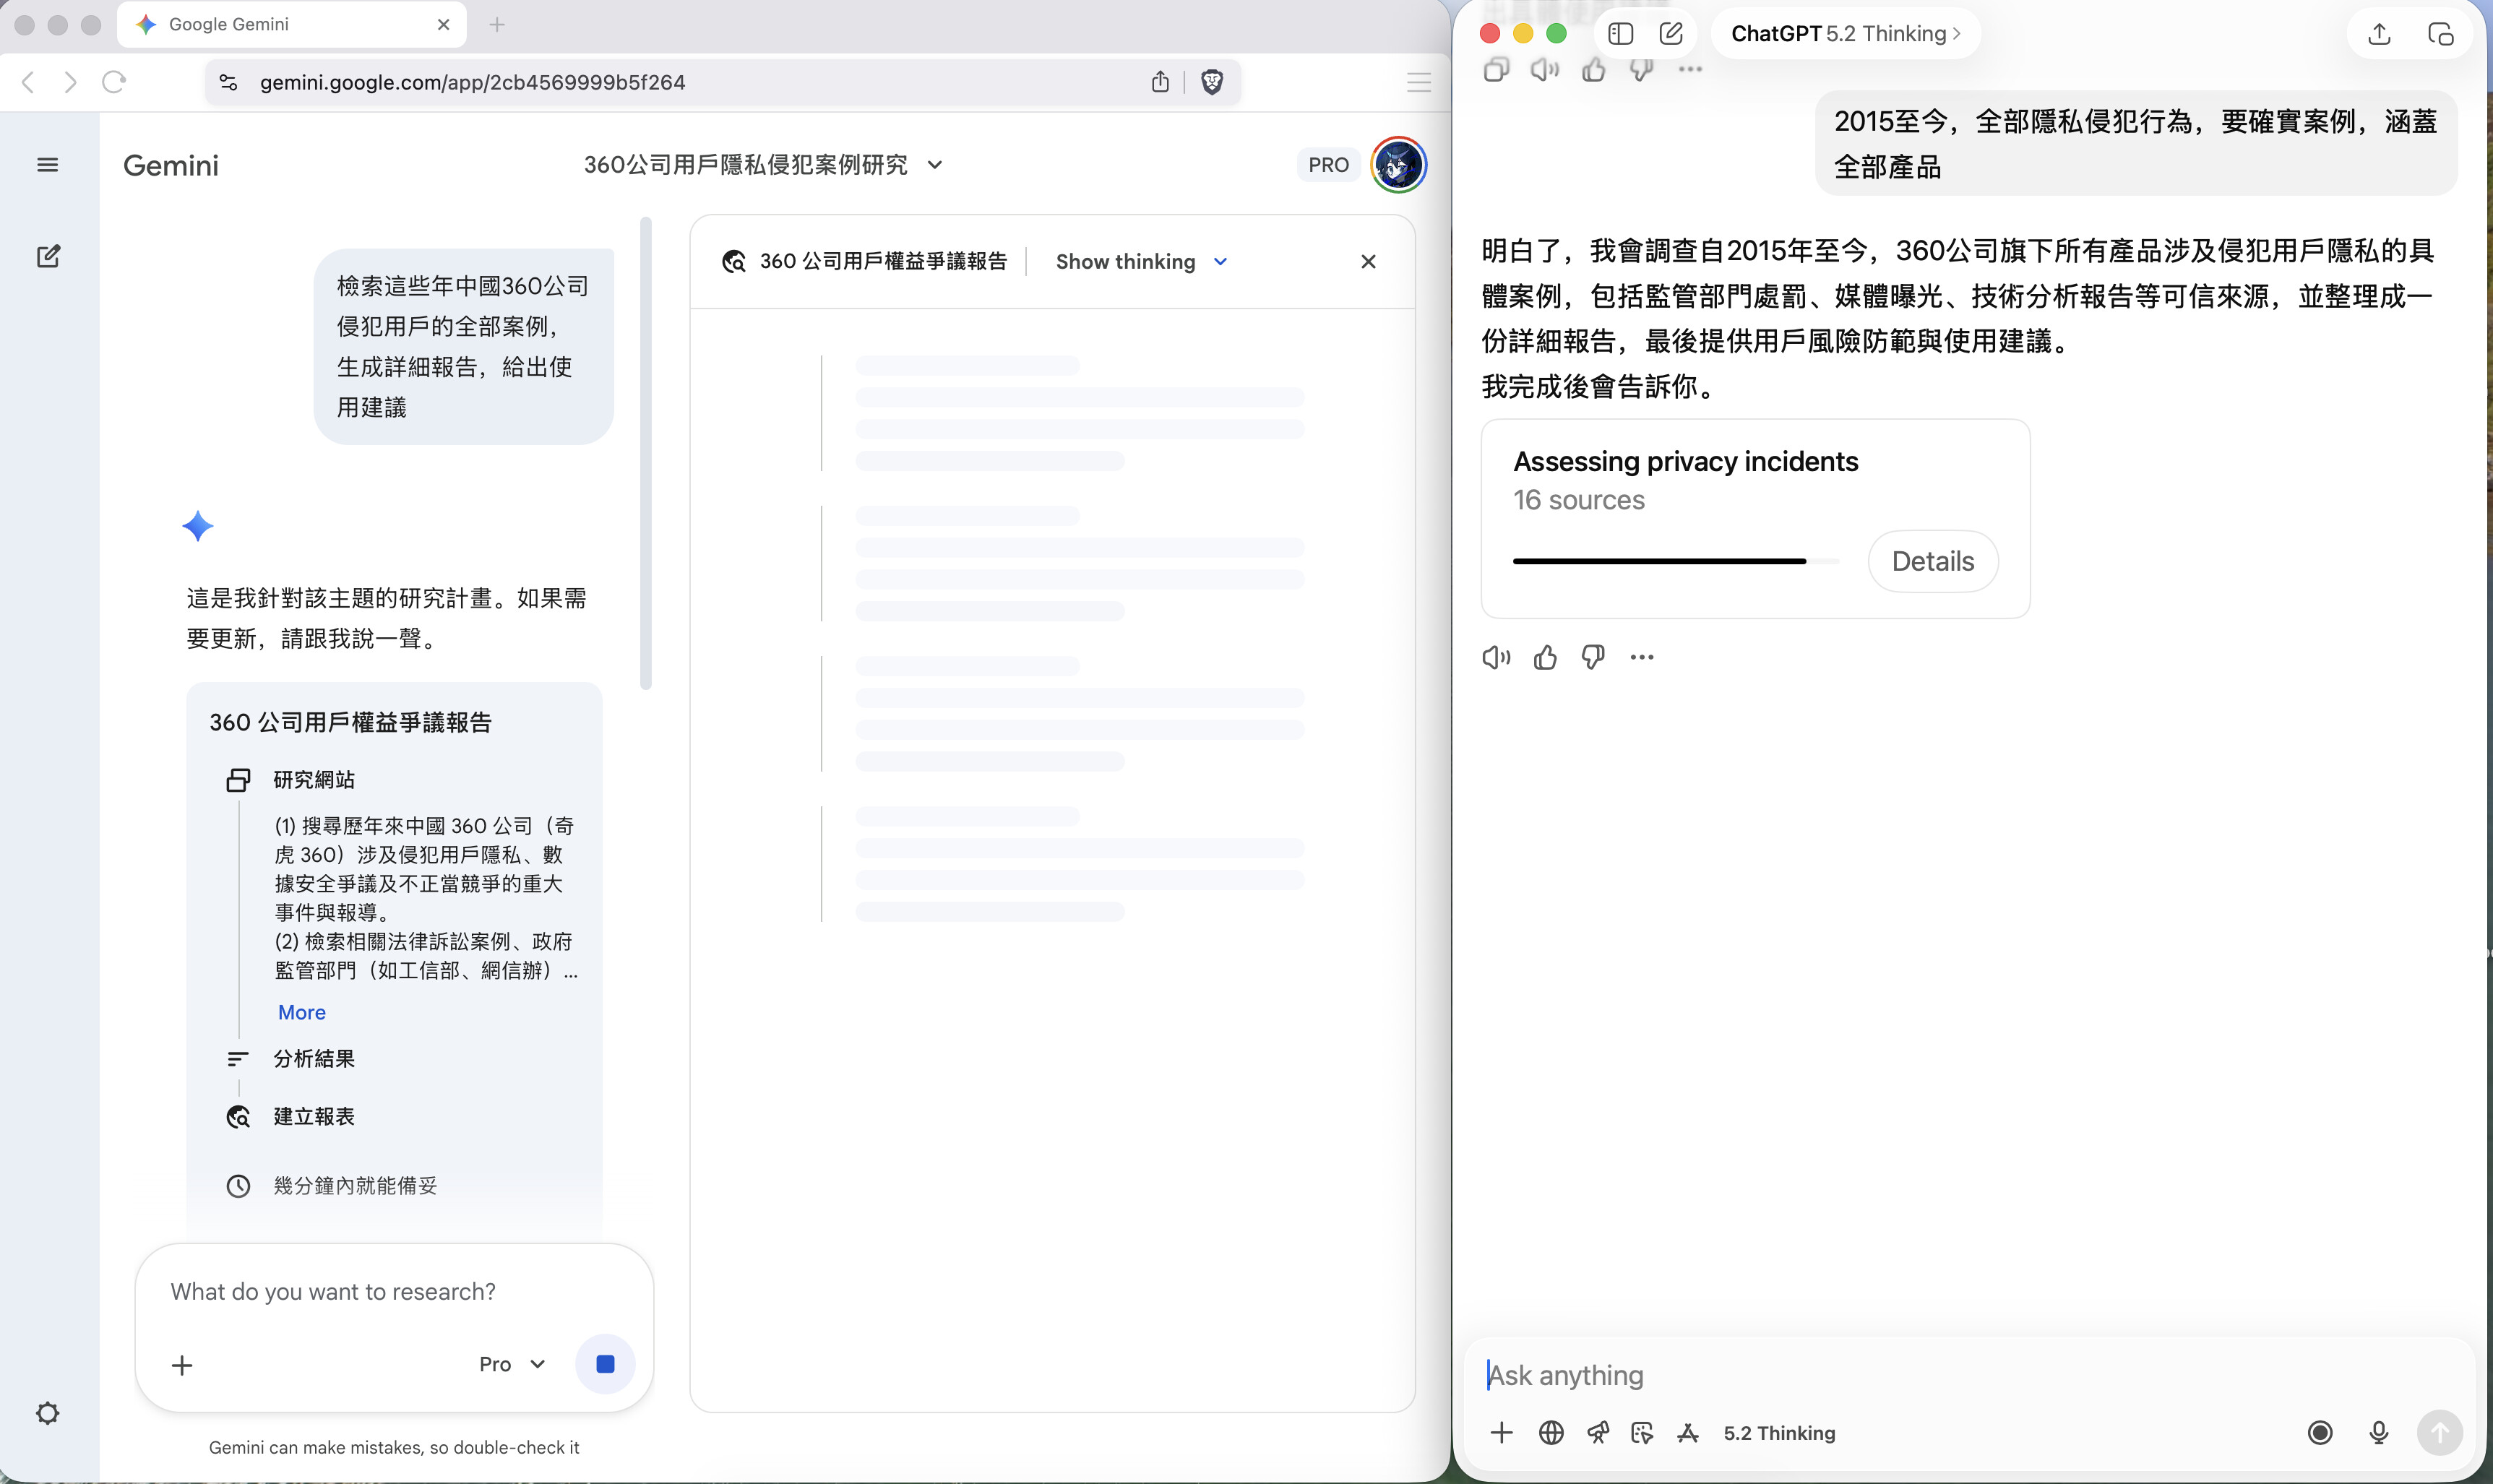Click the 16 sources progress bar

click(x=1676, y=561)
